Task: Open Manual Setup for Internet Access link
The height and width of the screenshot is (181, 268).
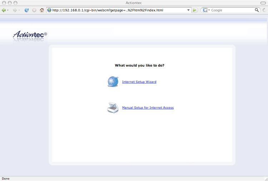Action: (x=148, y=108)
